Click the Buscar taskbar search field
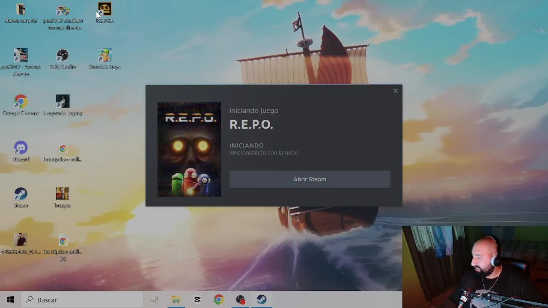The image size is (548, 308). tap(82, 299)
